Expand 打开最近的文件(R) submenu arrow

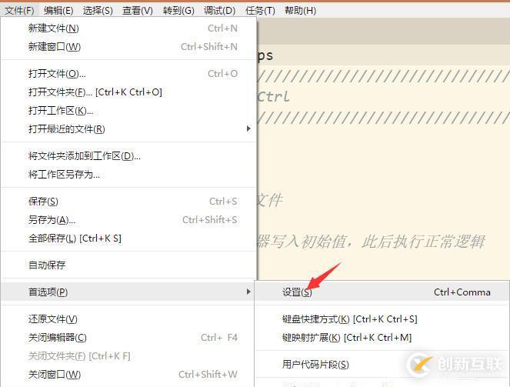248,128
